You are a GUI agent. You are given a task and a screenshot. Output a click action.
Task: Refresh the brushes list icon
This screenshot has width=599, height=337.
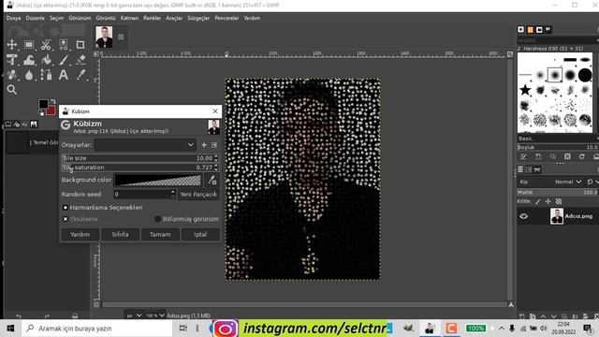pyautogui.click(x=582, y=156)
